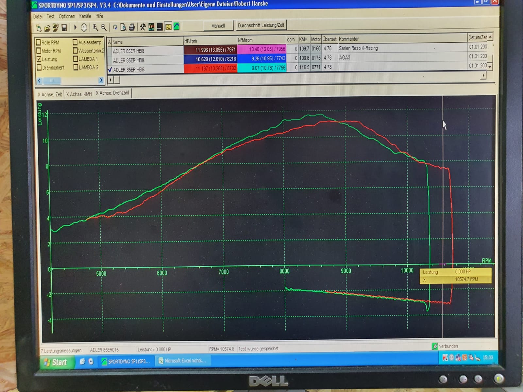Click the zoom out magnifier icon
Screen dimensions: 523x392
[x=104, y=27]
